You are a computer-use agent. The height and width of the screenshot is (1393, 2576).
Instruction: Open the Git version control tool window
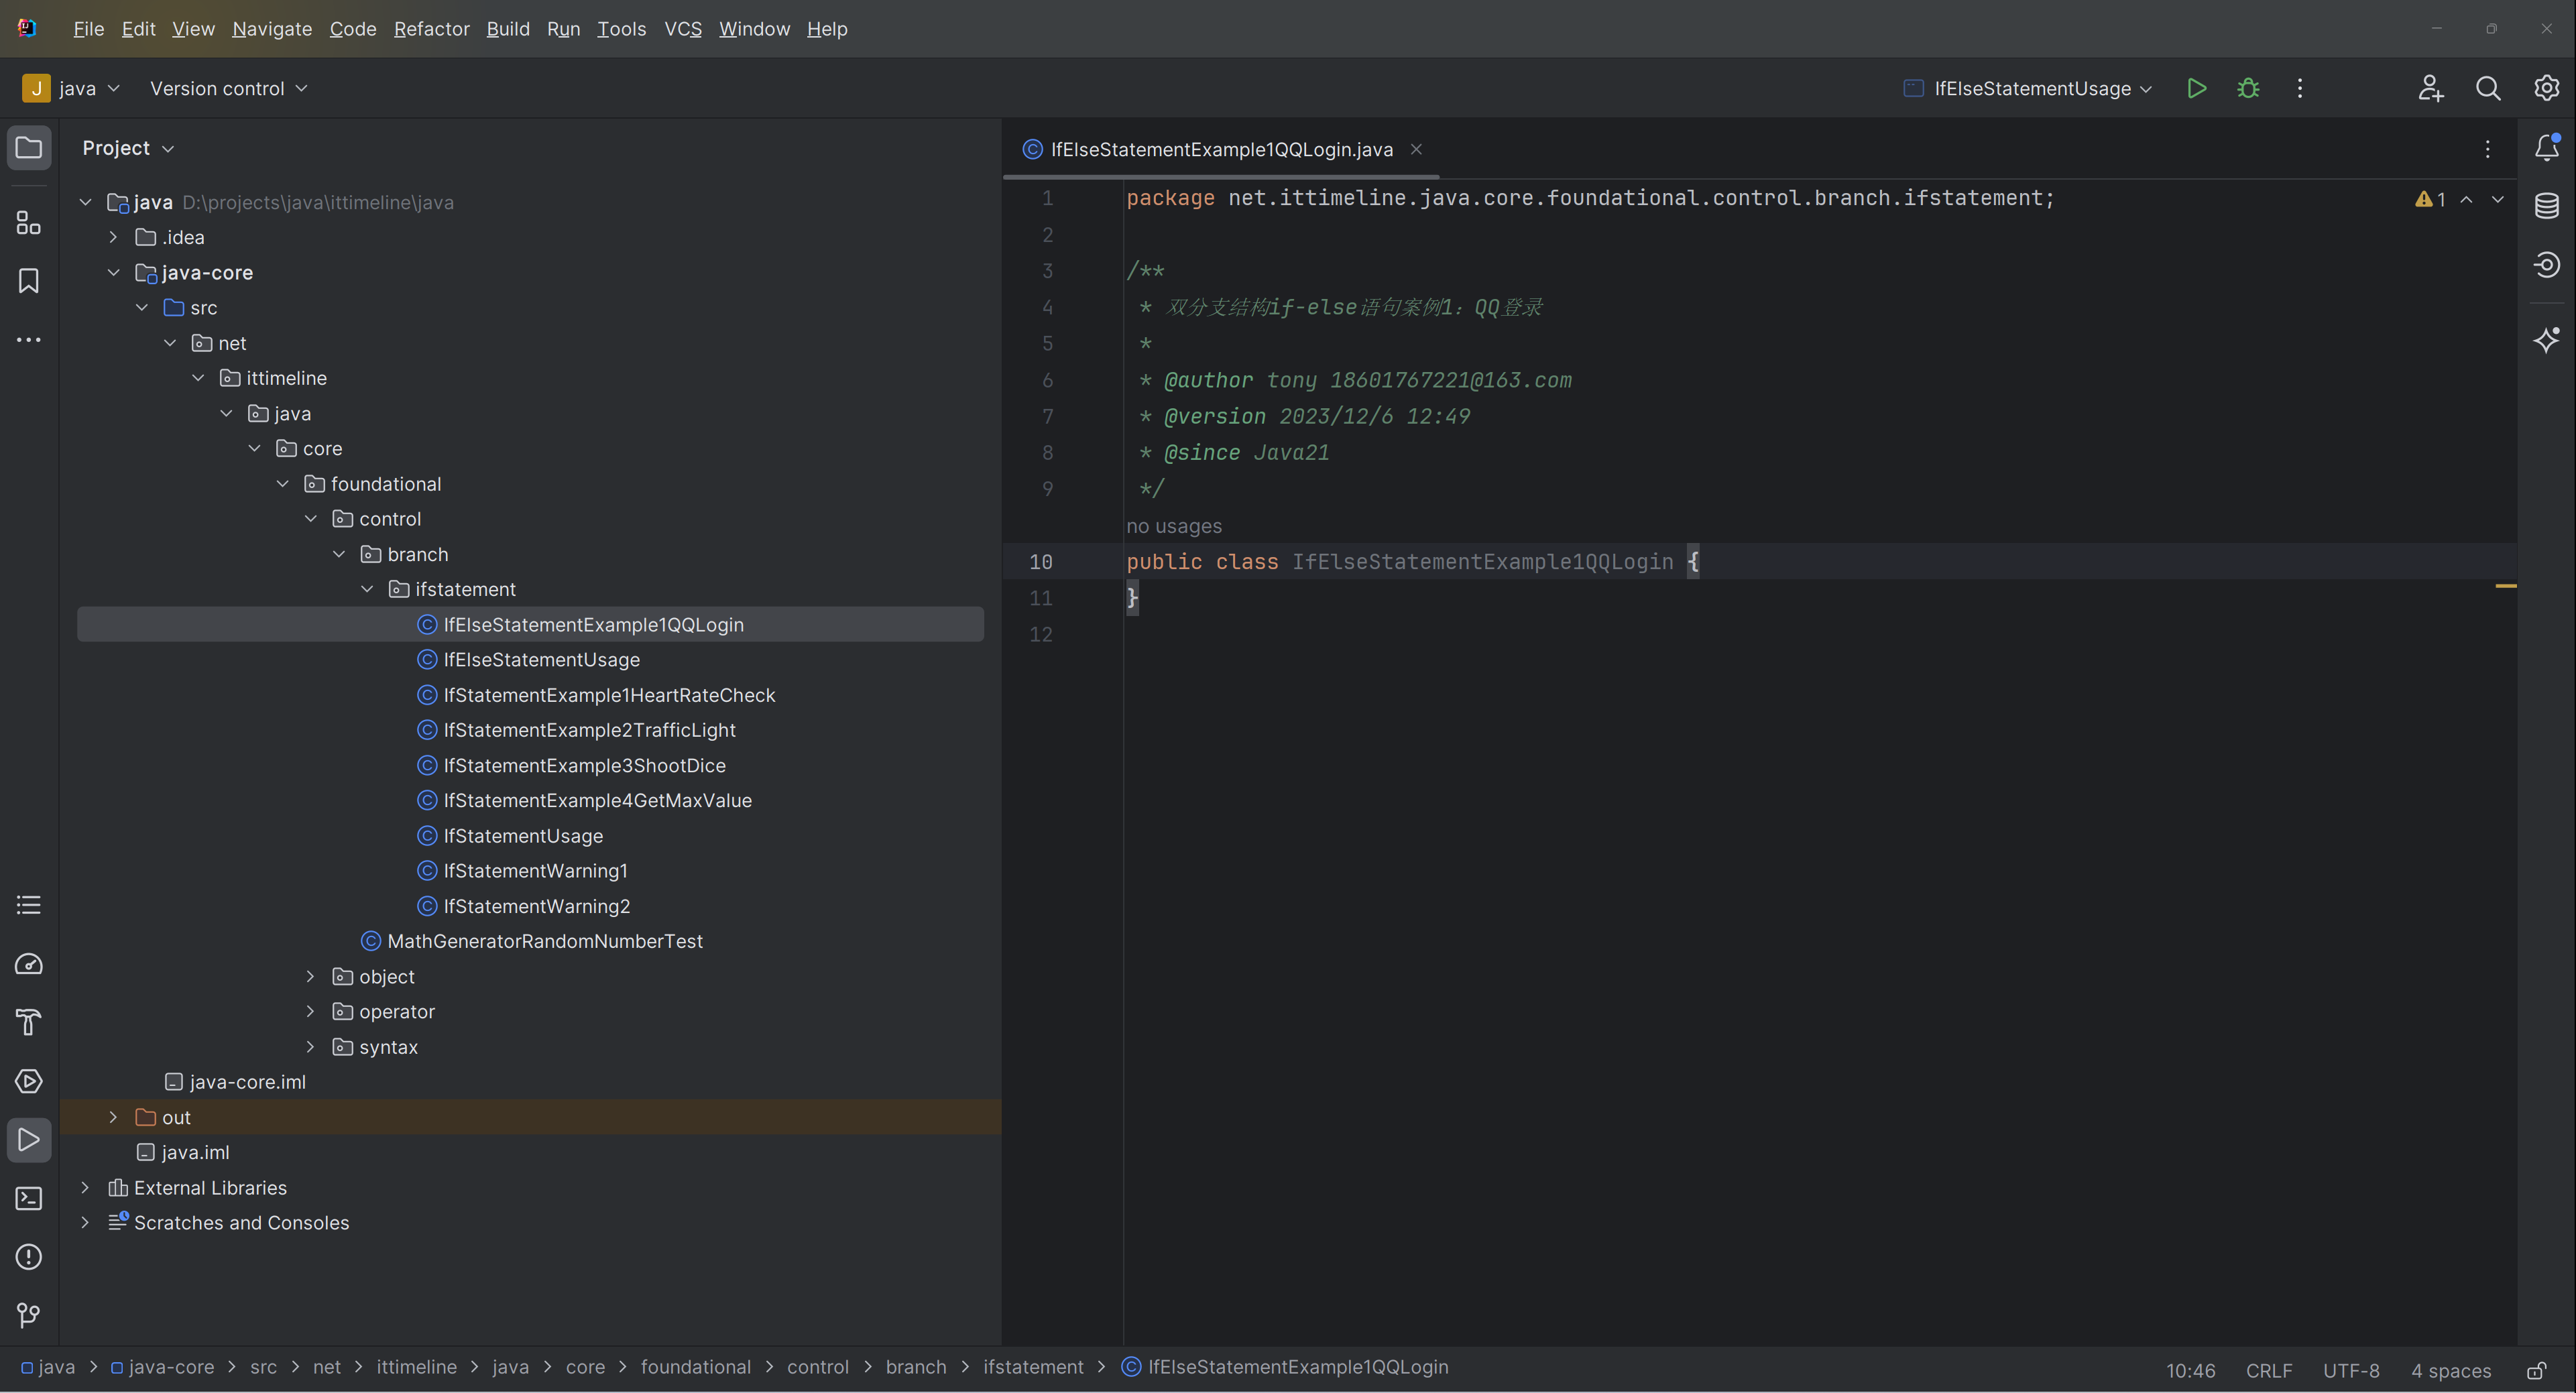pos(29,1316)
